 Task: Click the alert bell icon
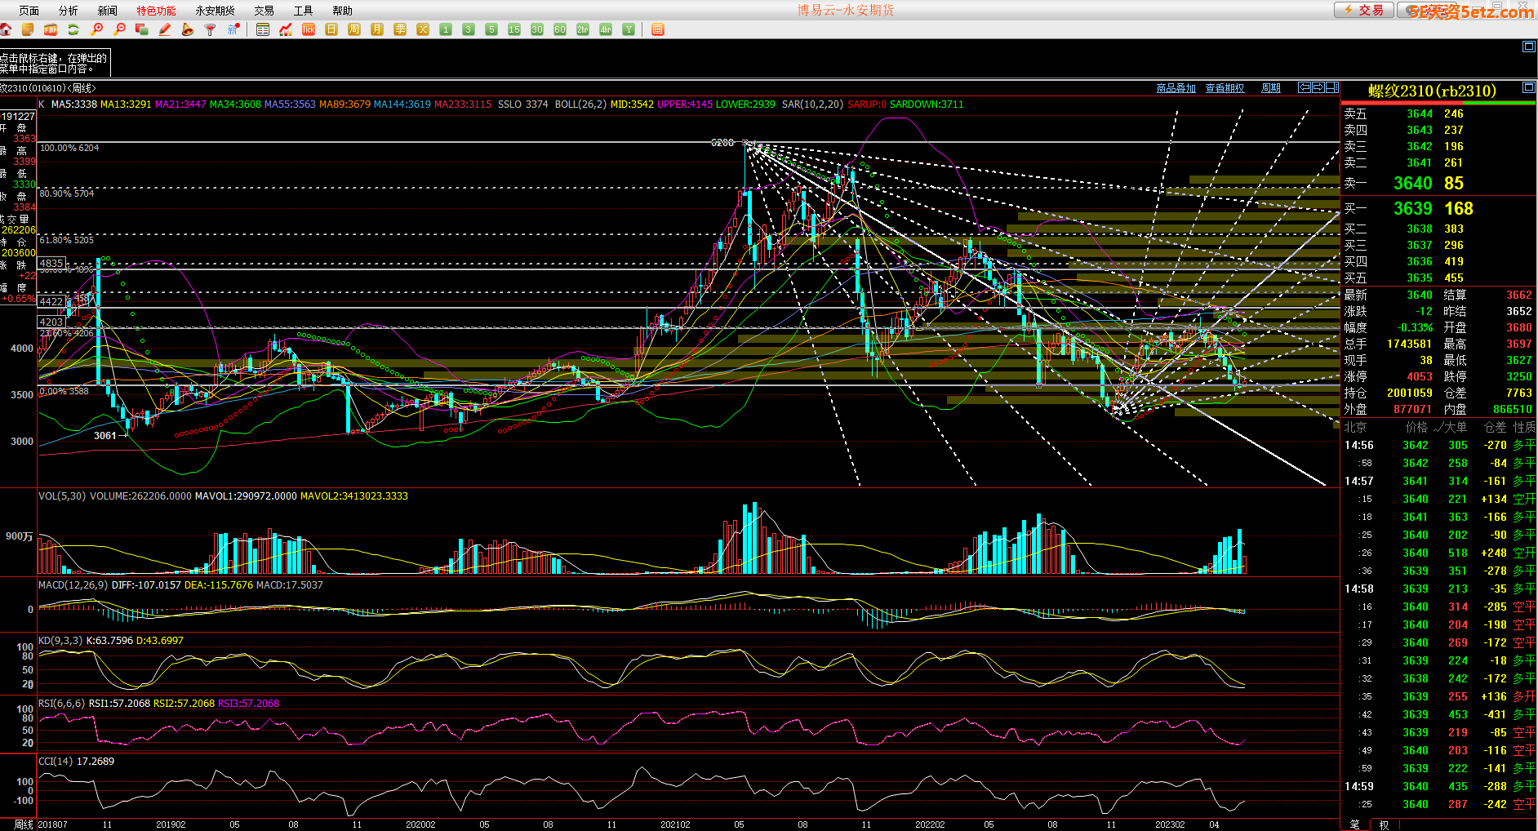187,29
